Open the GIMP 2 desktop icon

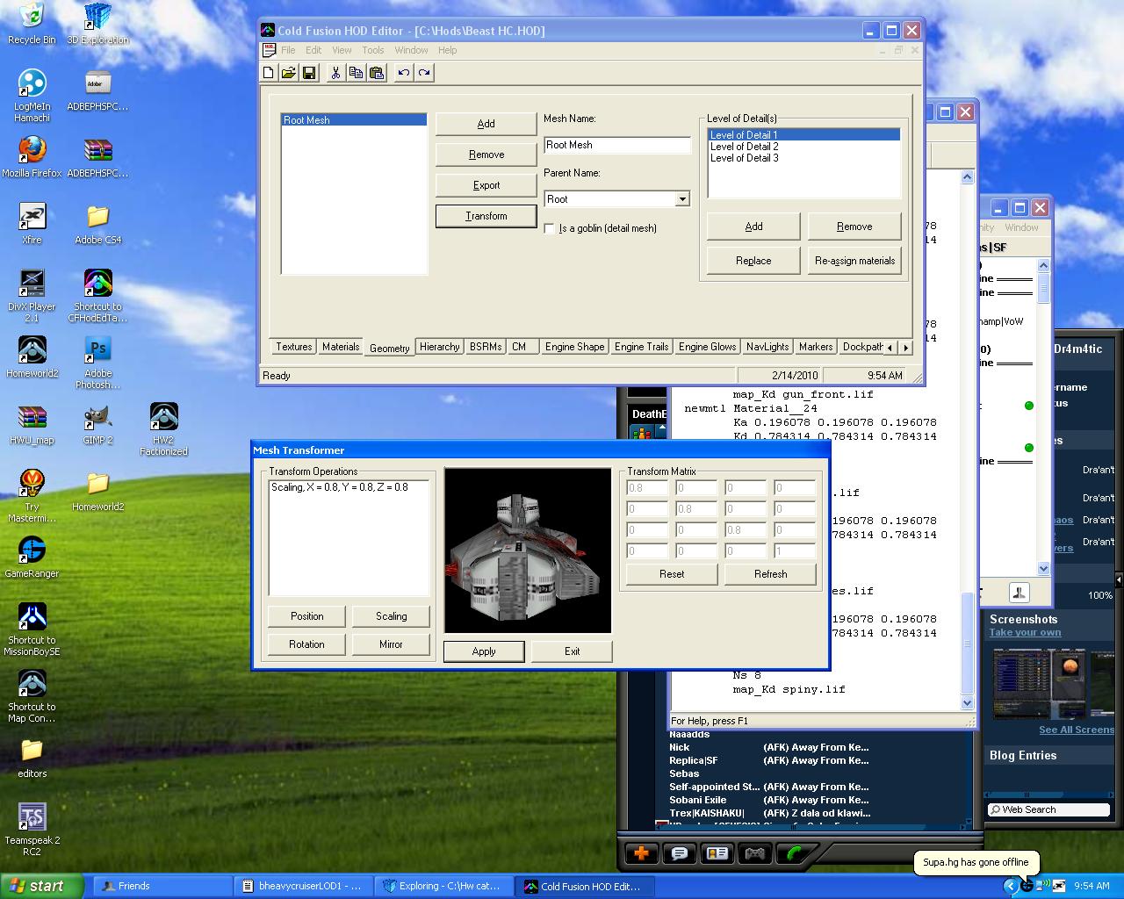coord(98,425)
